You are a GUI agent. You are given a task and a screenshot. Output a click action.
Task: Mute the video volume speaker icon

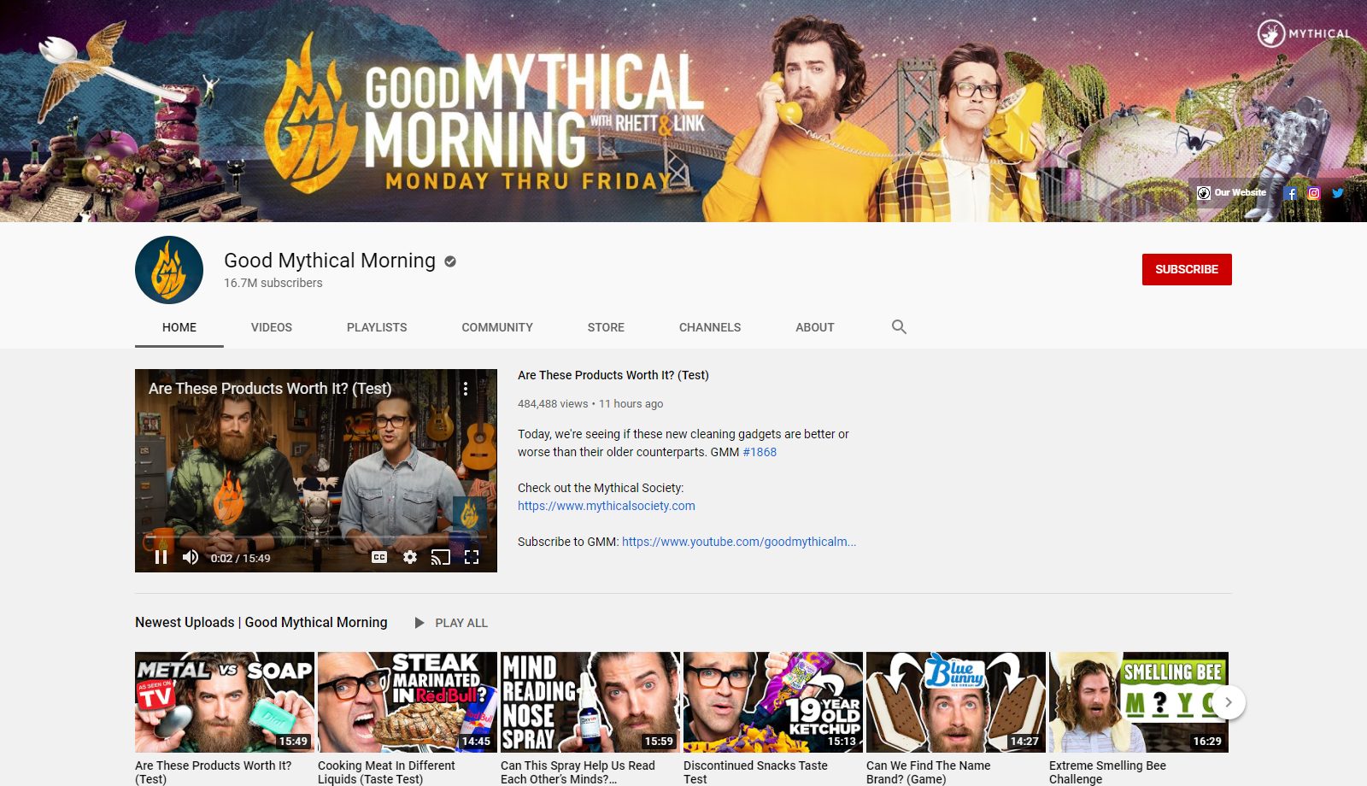191,558
